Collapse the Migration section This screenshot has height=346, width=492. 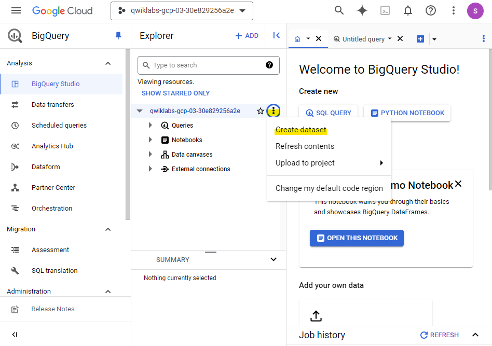(108, 229)
